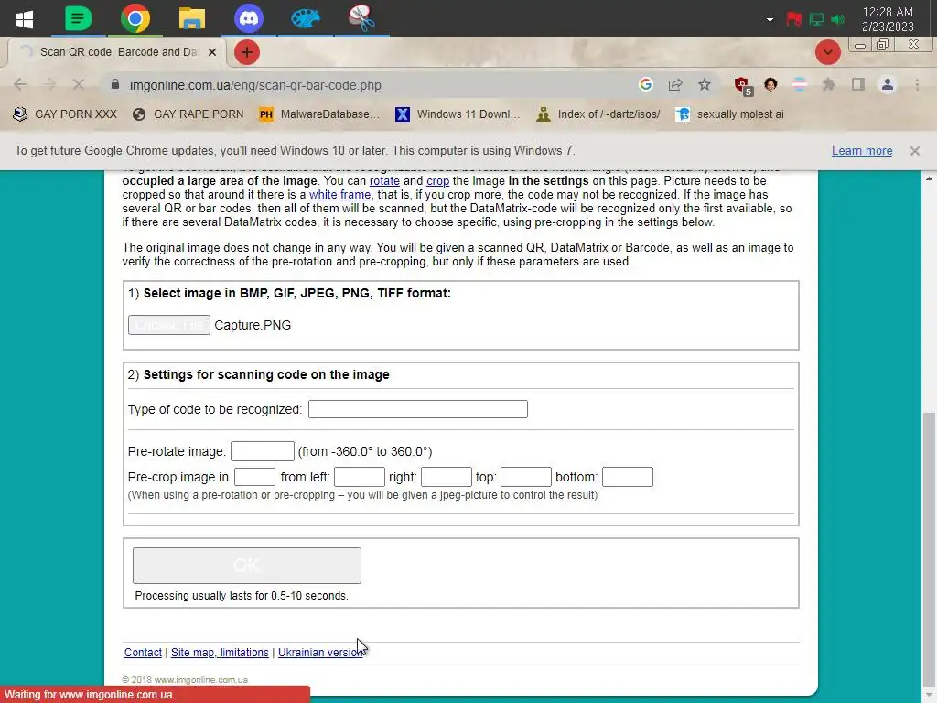Share this page from the address bar
Screen dimensions: 937x703
click(675, 85)
